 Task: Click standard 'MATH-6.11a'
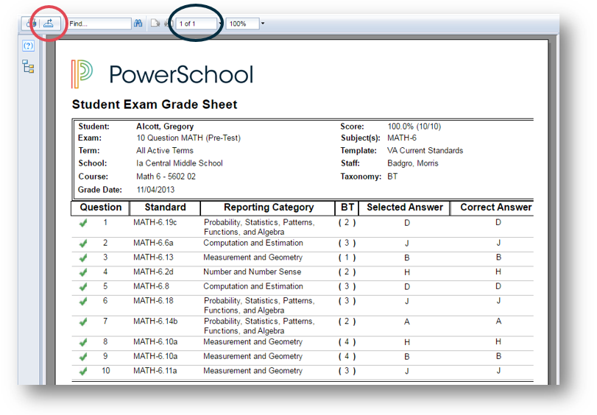tap(155, 371)
